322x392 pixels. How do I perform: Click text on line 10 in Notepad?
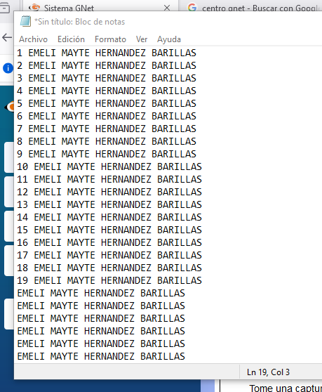(x=109, y=166)
